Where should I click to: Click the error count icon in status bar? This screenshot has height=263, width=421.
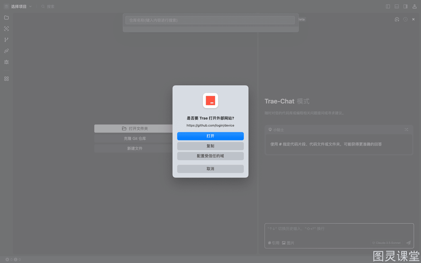[x=7, y=260]
